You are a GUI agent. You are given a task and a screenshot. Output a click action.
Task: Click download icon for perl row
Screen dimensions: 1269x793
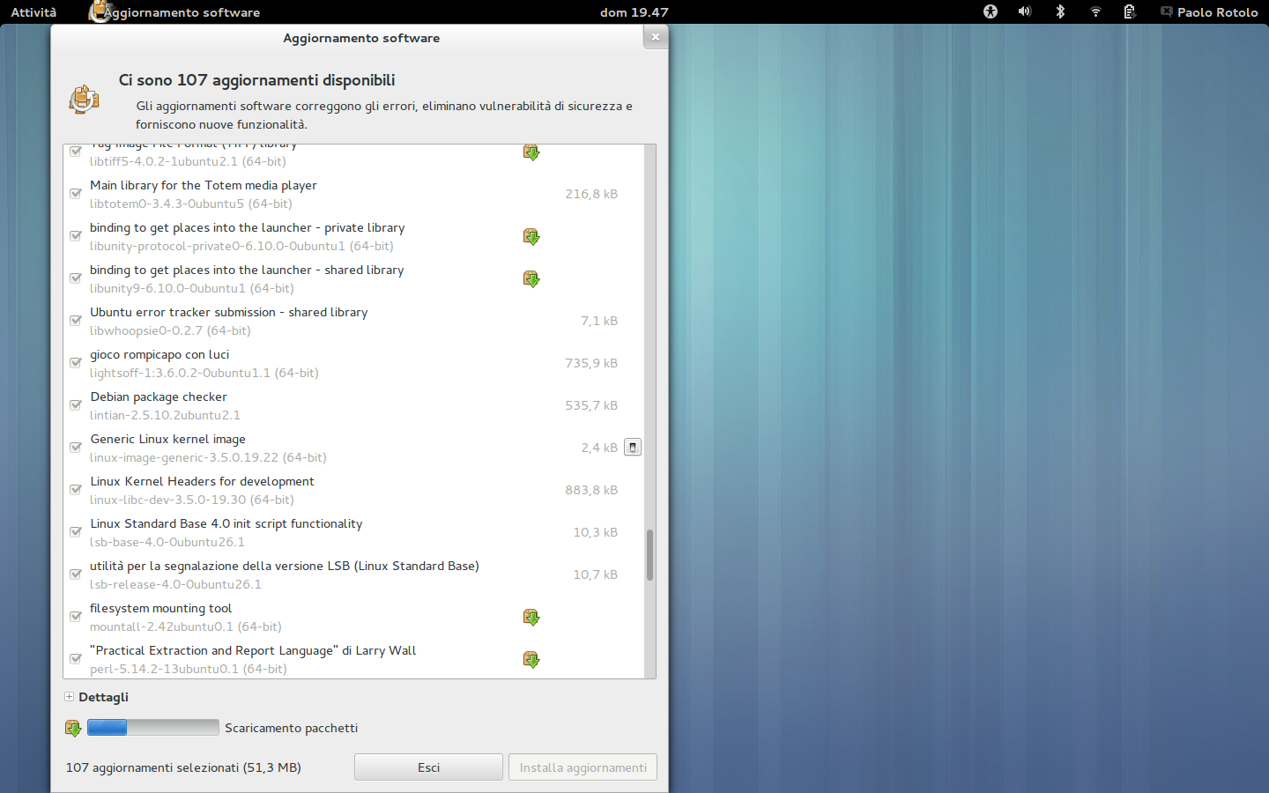pyautogui.click(x=531, y=659)
